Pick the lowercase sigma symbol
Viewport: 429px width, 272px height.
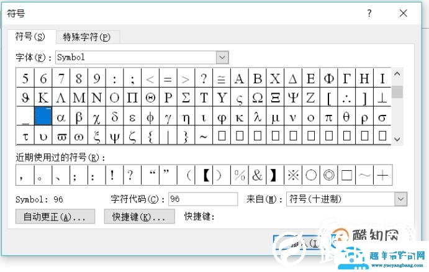click(x=382, y=117)
